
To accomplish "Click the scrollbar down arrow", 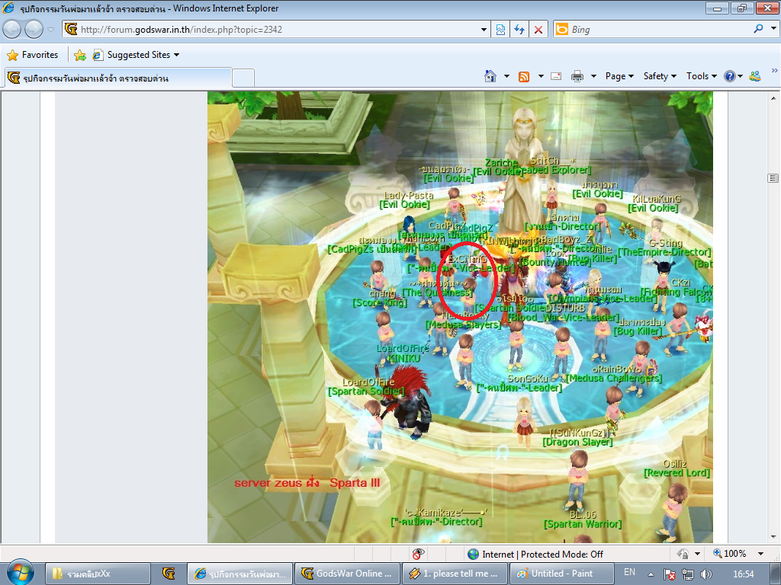I will pyautogui.click(x=773, y=537).
